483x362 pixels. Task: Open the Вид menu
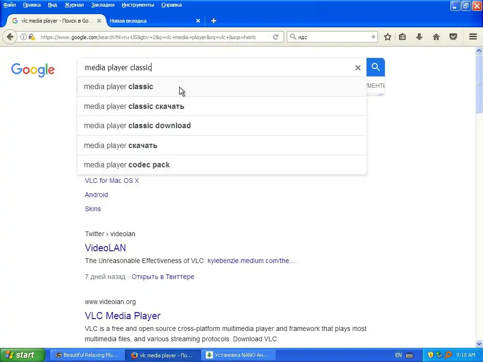click(52, 5)
